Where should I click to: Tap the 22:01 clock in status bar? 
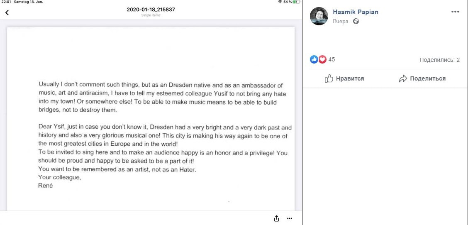point(6,2)
